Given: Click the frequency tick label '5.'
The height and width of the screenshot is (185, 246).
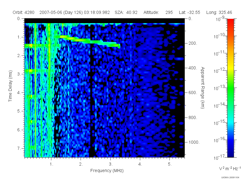Looking at the screenshot, I should (x=170, y=164).
